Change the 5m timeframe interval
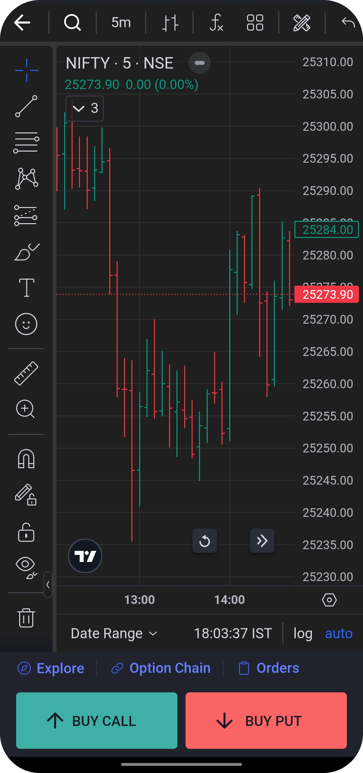The image size is (363, 773). [121, 23]
